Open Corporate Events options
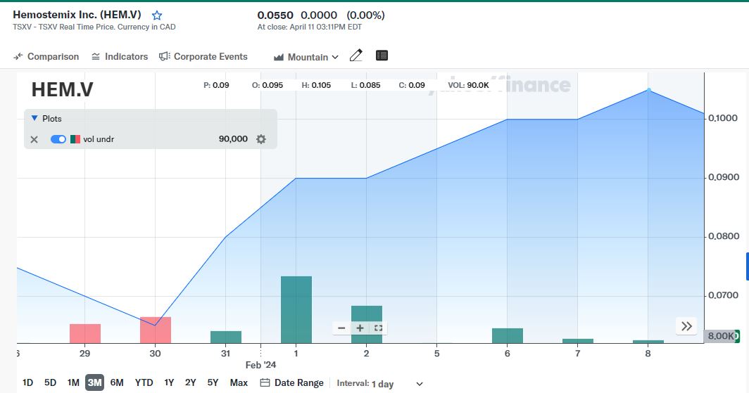This screenshot has width=749, height=393. coord(203,56)
